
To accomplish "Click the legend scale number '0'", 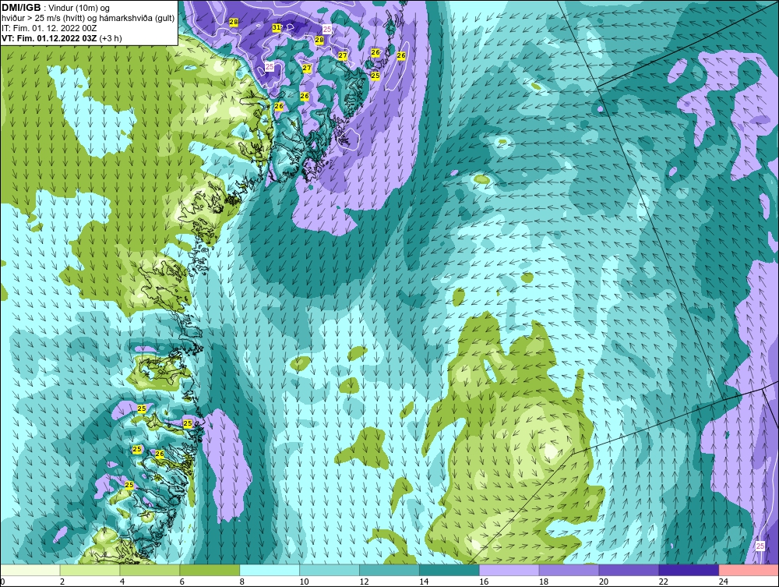I will pos(2,582).
